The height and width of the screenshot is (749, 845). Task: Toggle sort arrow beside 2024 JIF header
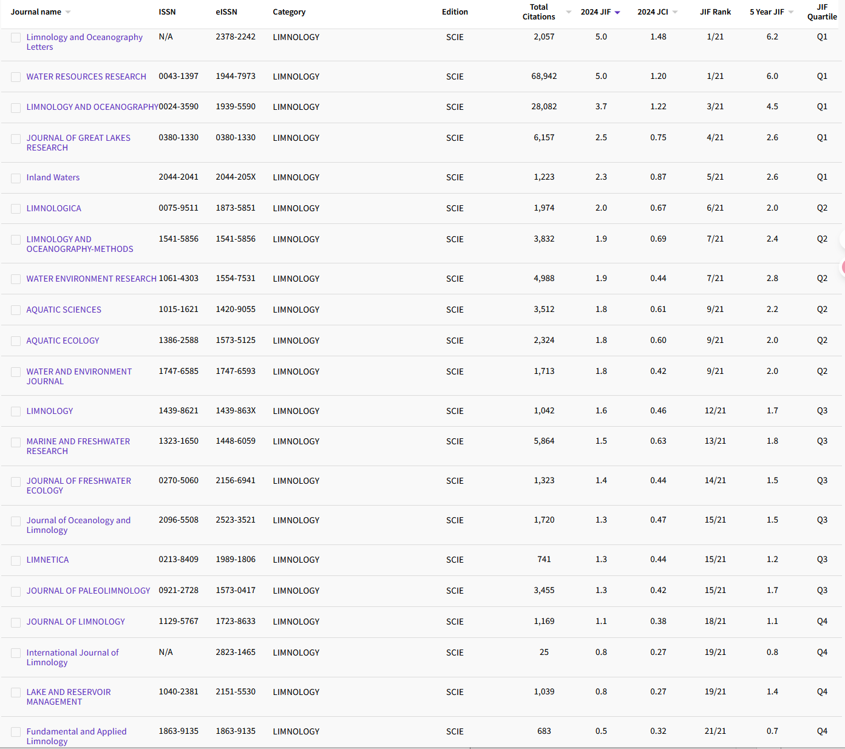pos(617,12)
